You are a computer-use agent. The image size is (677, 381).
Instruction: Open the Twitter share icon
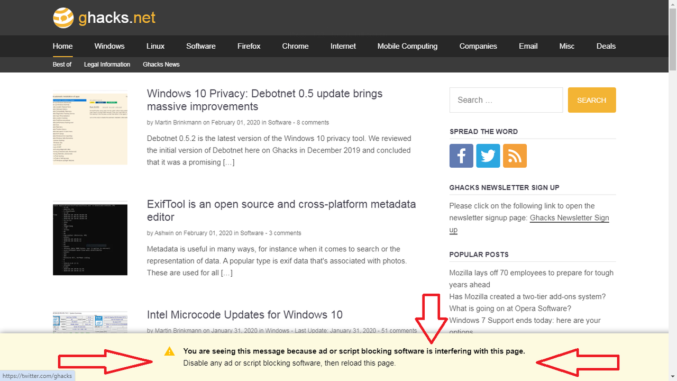[x=488, y=156]
